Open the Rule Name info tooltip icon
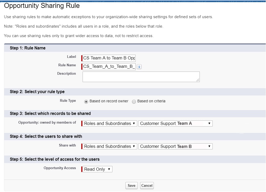This screenshot has width=266, height=192. tap(139, 67)
